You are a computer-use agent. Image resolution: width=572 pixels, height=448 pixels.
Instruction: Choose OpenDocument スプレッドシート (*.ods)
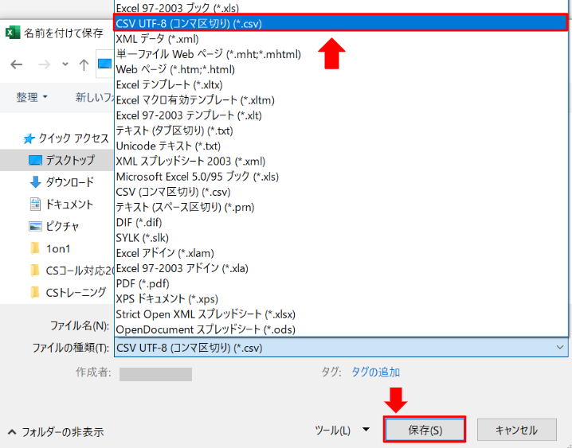coord(341,329)
